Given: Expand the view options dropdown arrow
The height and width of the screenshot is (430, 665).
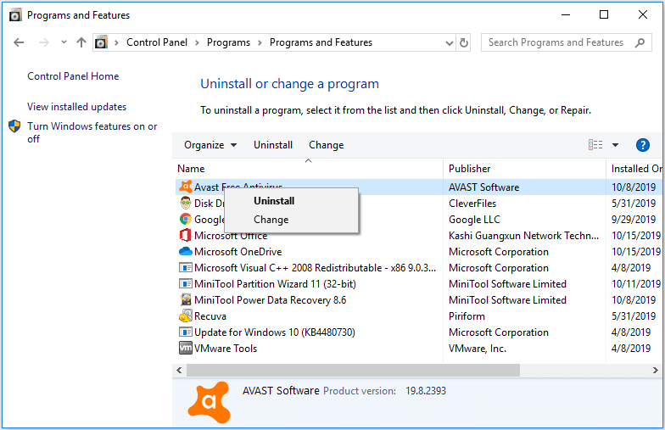Looking at the screenshot, I should (616, 145).
